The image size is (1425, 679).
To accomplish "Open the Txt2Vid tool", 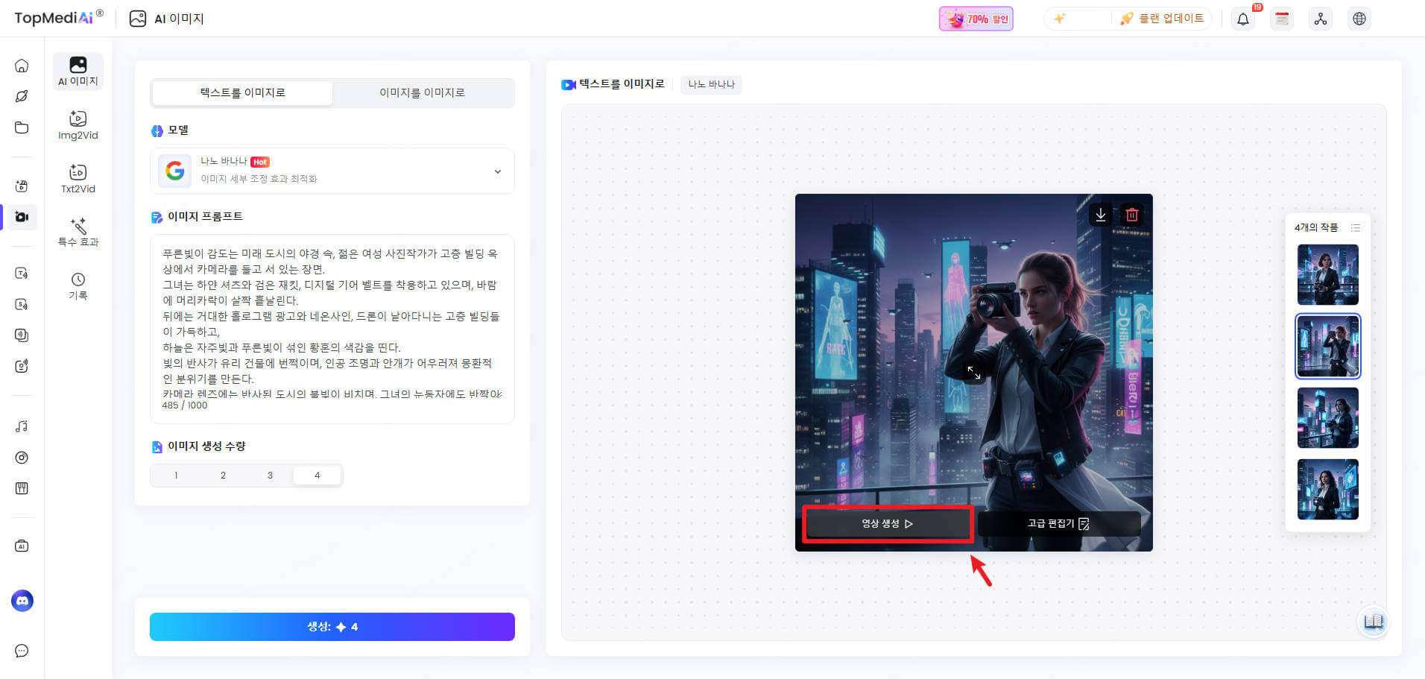I will [x=78, y=178].
